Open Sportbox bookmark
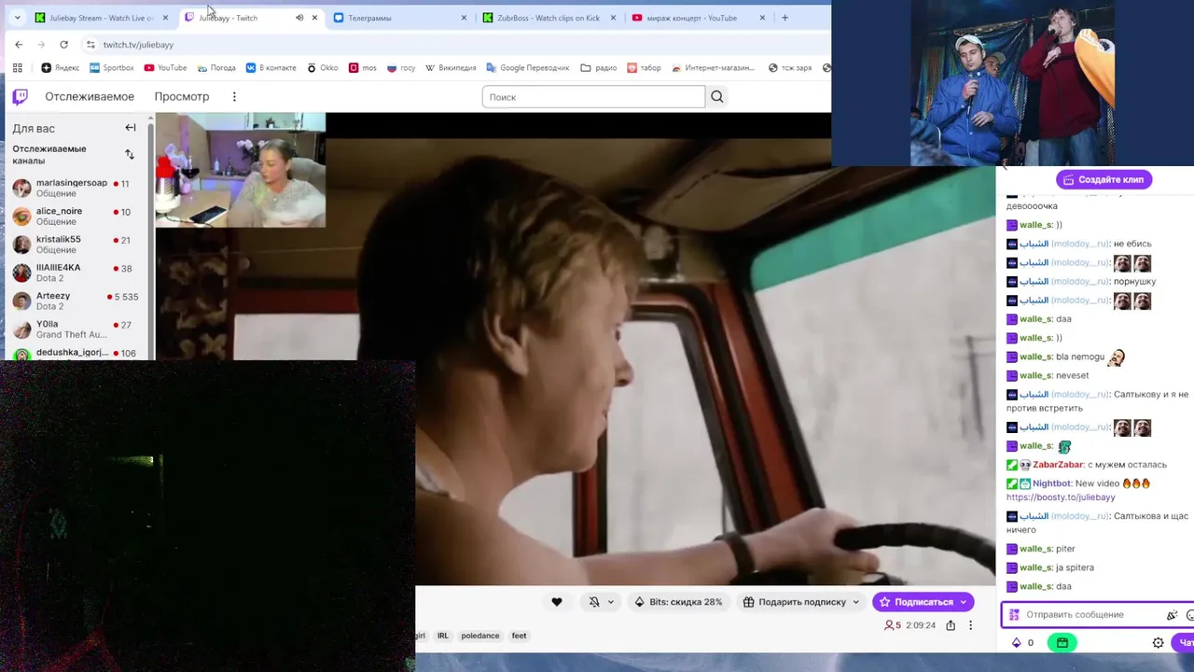 112,67
